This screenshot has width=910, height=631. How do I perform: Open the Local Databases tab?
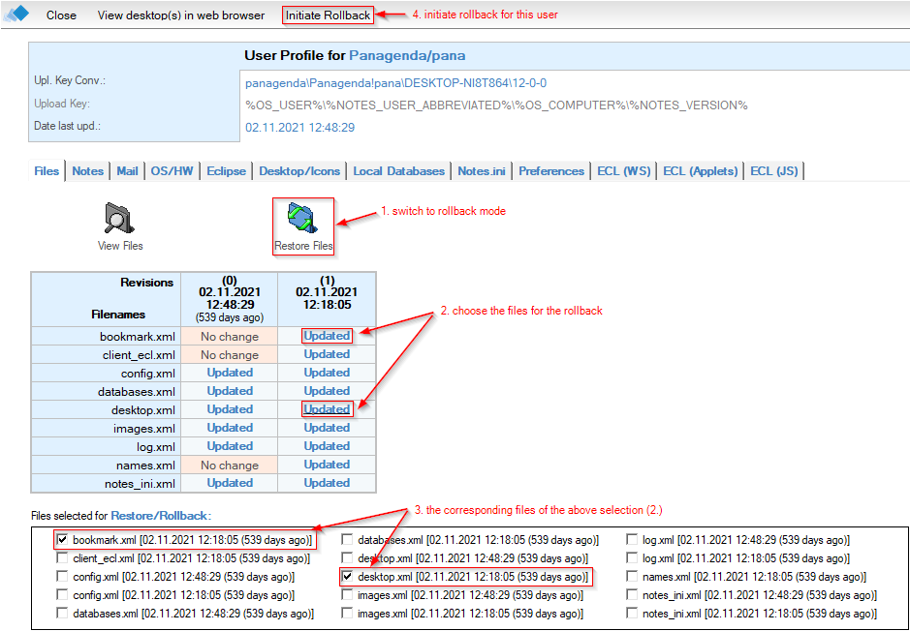[x=398, y=171]
